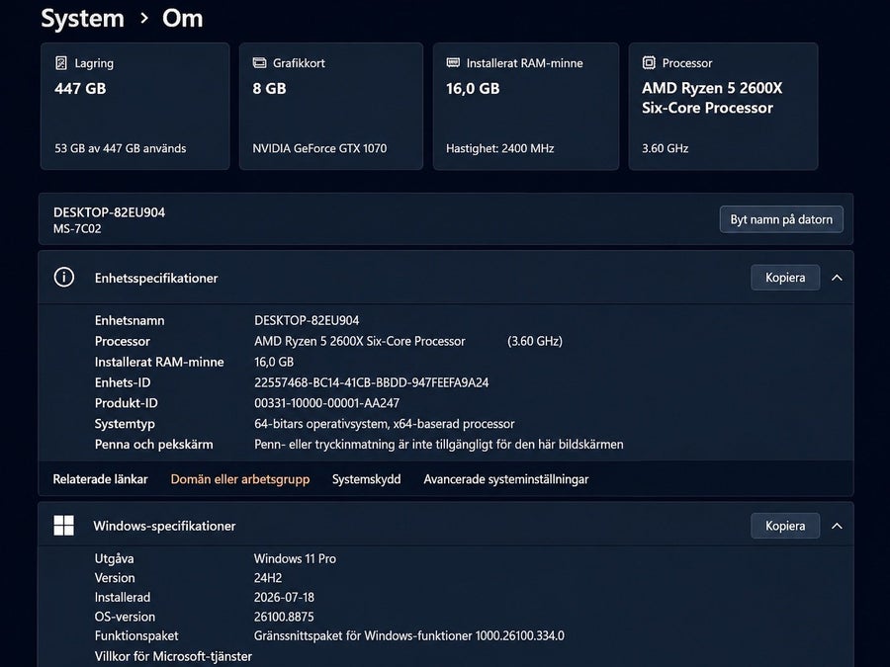This screenshot has height=667, width=890.
Task: Select Enhetsnamn value DESKTOP-82EU904 in specifications
Action: click(307, 320)
